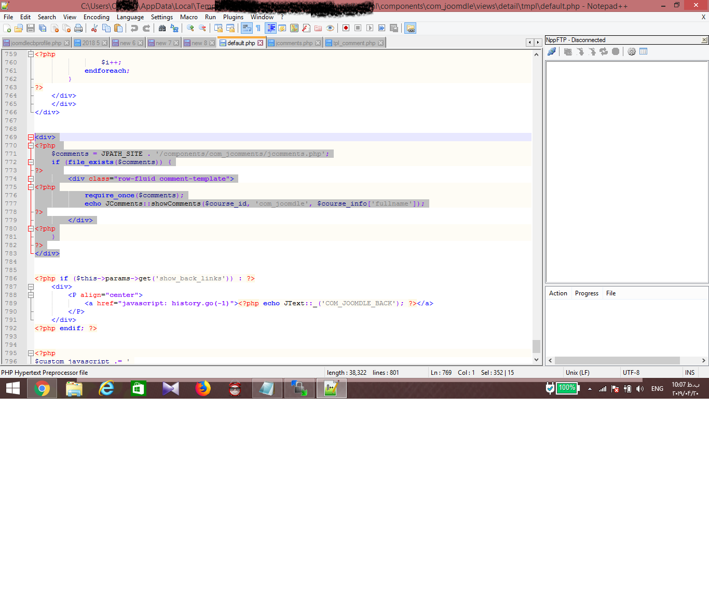Image resolution: width=709 pixels, height=598 pixels.
Task: Toggle the indent guide button
Action: [x=270, y=28]
